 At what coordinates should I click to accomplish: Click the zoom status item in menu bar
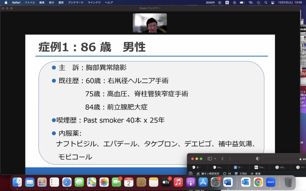210,2
